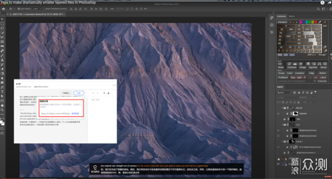The image size is (332, 179).
Task: Open the Properties panel icon below Info
Action: tap(272, 32)
